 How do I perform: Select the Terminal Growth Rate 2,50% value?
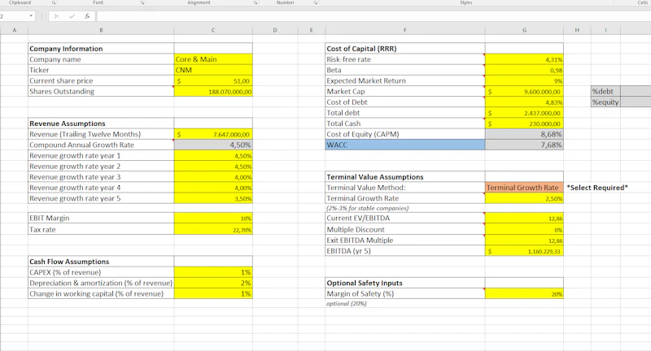point(524,198)
